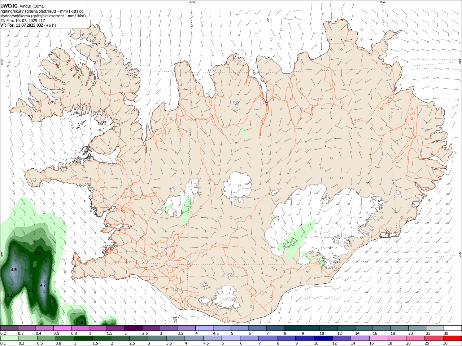The height and width of the screenshot is (346, 462).
Task: Click the 'IT: Fim. 10. 07. 2025 21Z' line
Action: (23, 21)
